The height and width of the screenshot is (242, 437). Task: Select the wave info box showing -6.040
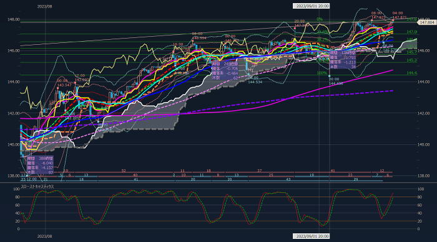(x=40, y=165)
